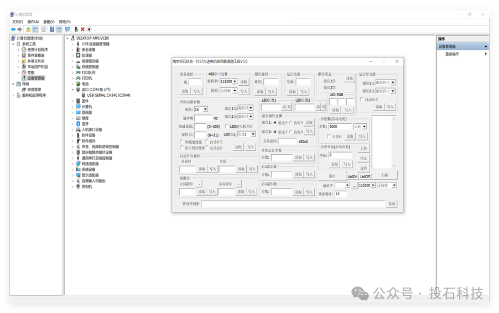Click the Bluetooth (蓝牙) device icon
This screenshot has height=313, width=499.
[x=78, y=123]
